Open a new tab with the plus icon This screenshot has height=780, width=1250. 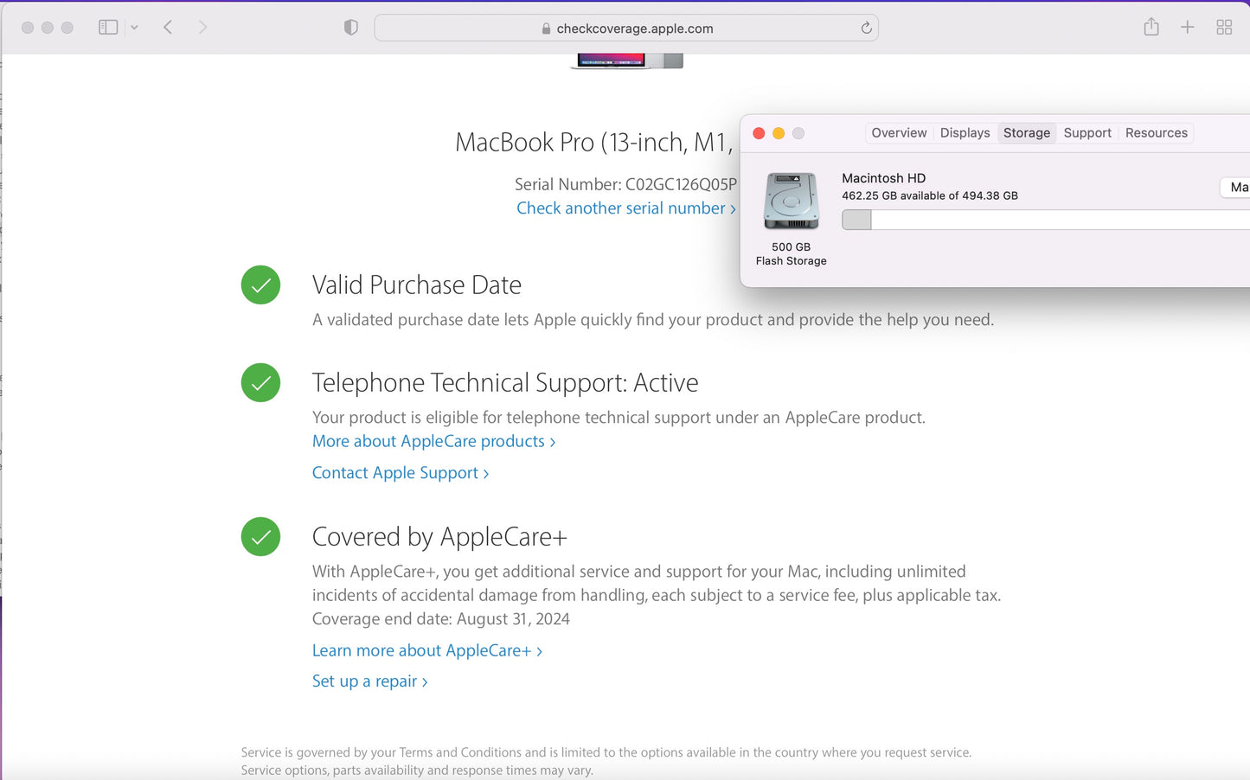tap(1188, 28)
